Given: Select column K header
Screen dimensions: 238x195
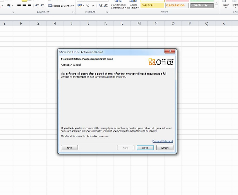Looking at the screenshot, I should (105, 24).
